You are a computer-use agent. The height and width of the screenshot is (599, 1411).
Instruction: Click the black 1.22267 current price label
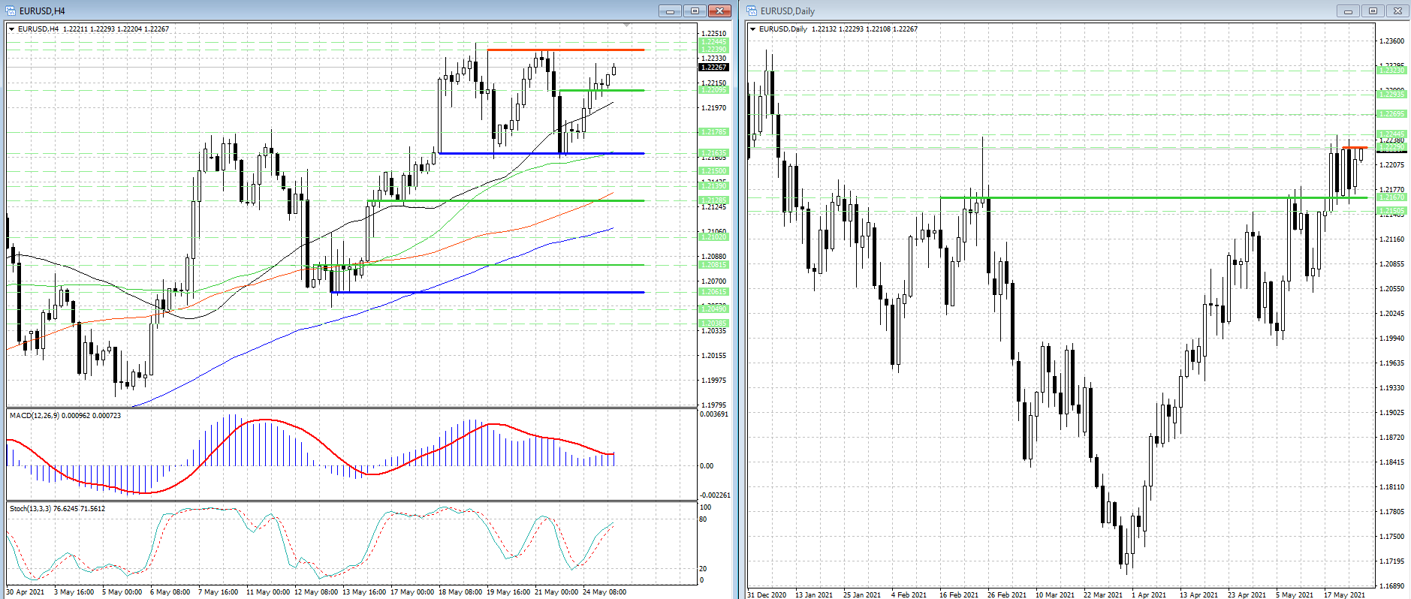(713, 68)
